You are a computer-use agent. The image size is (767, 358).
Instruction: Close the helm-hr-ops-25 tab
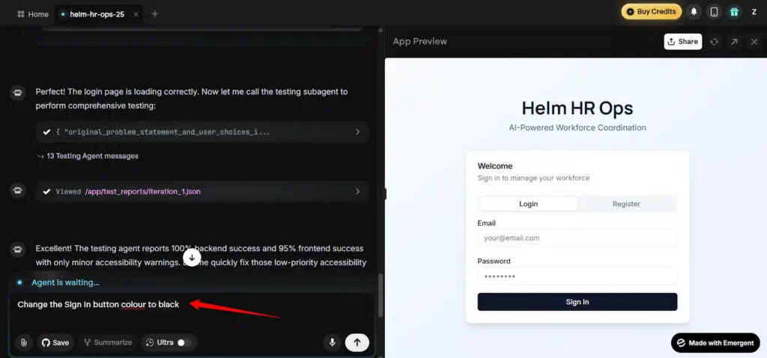136,14
